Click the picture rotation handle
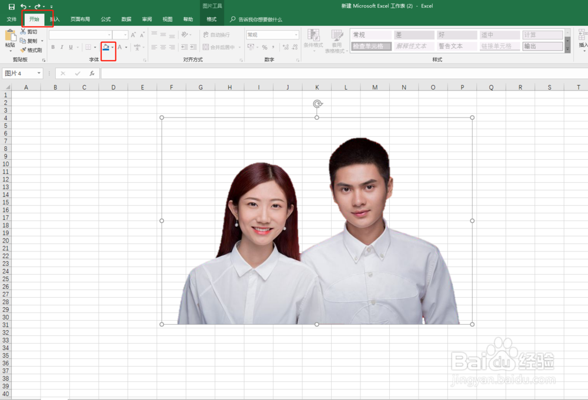 (318, 104)
